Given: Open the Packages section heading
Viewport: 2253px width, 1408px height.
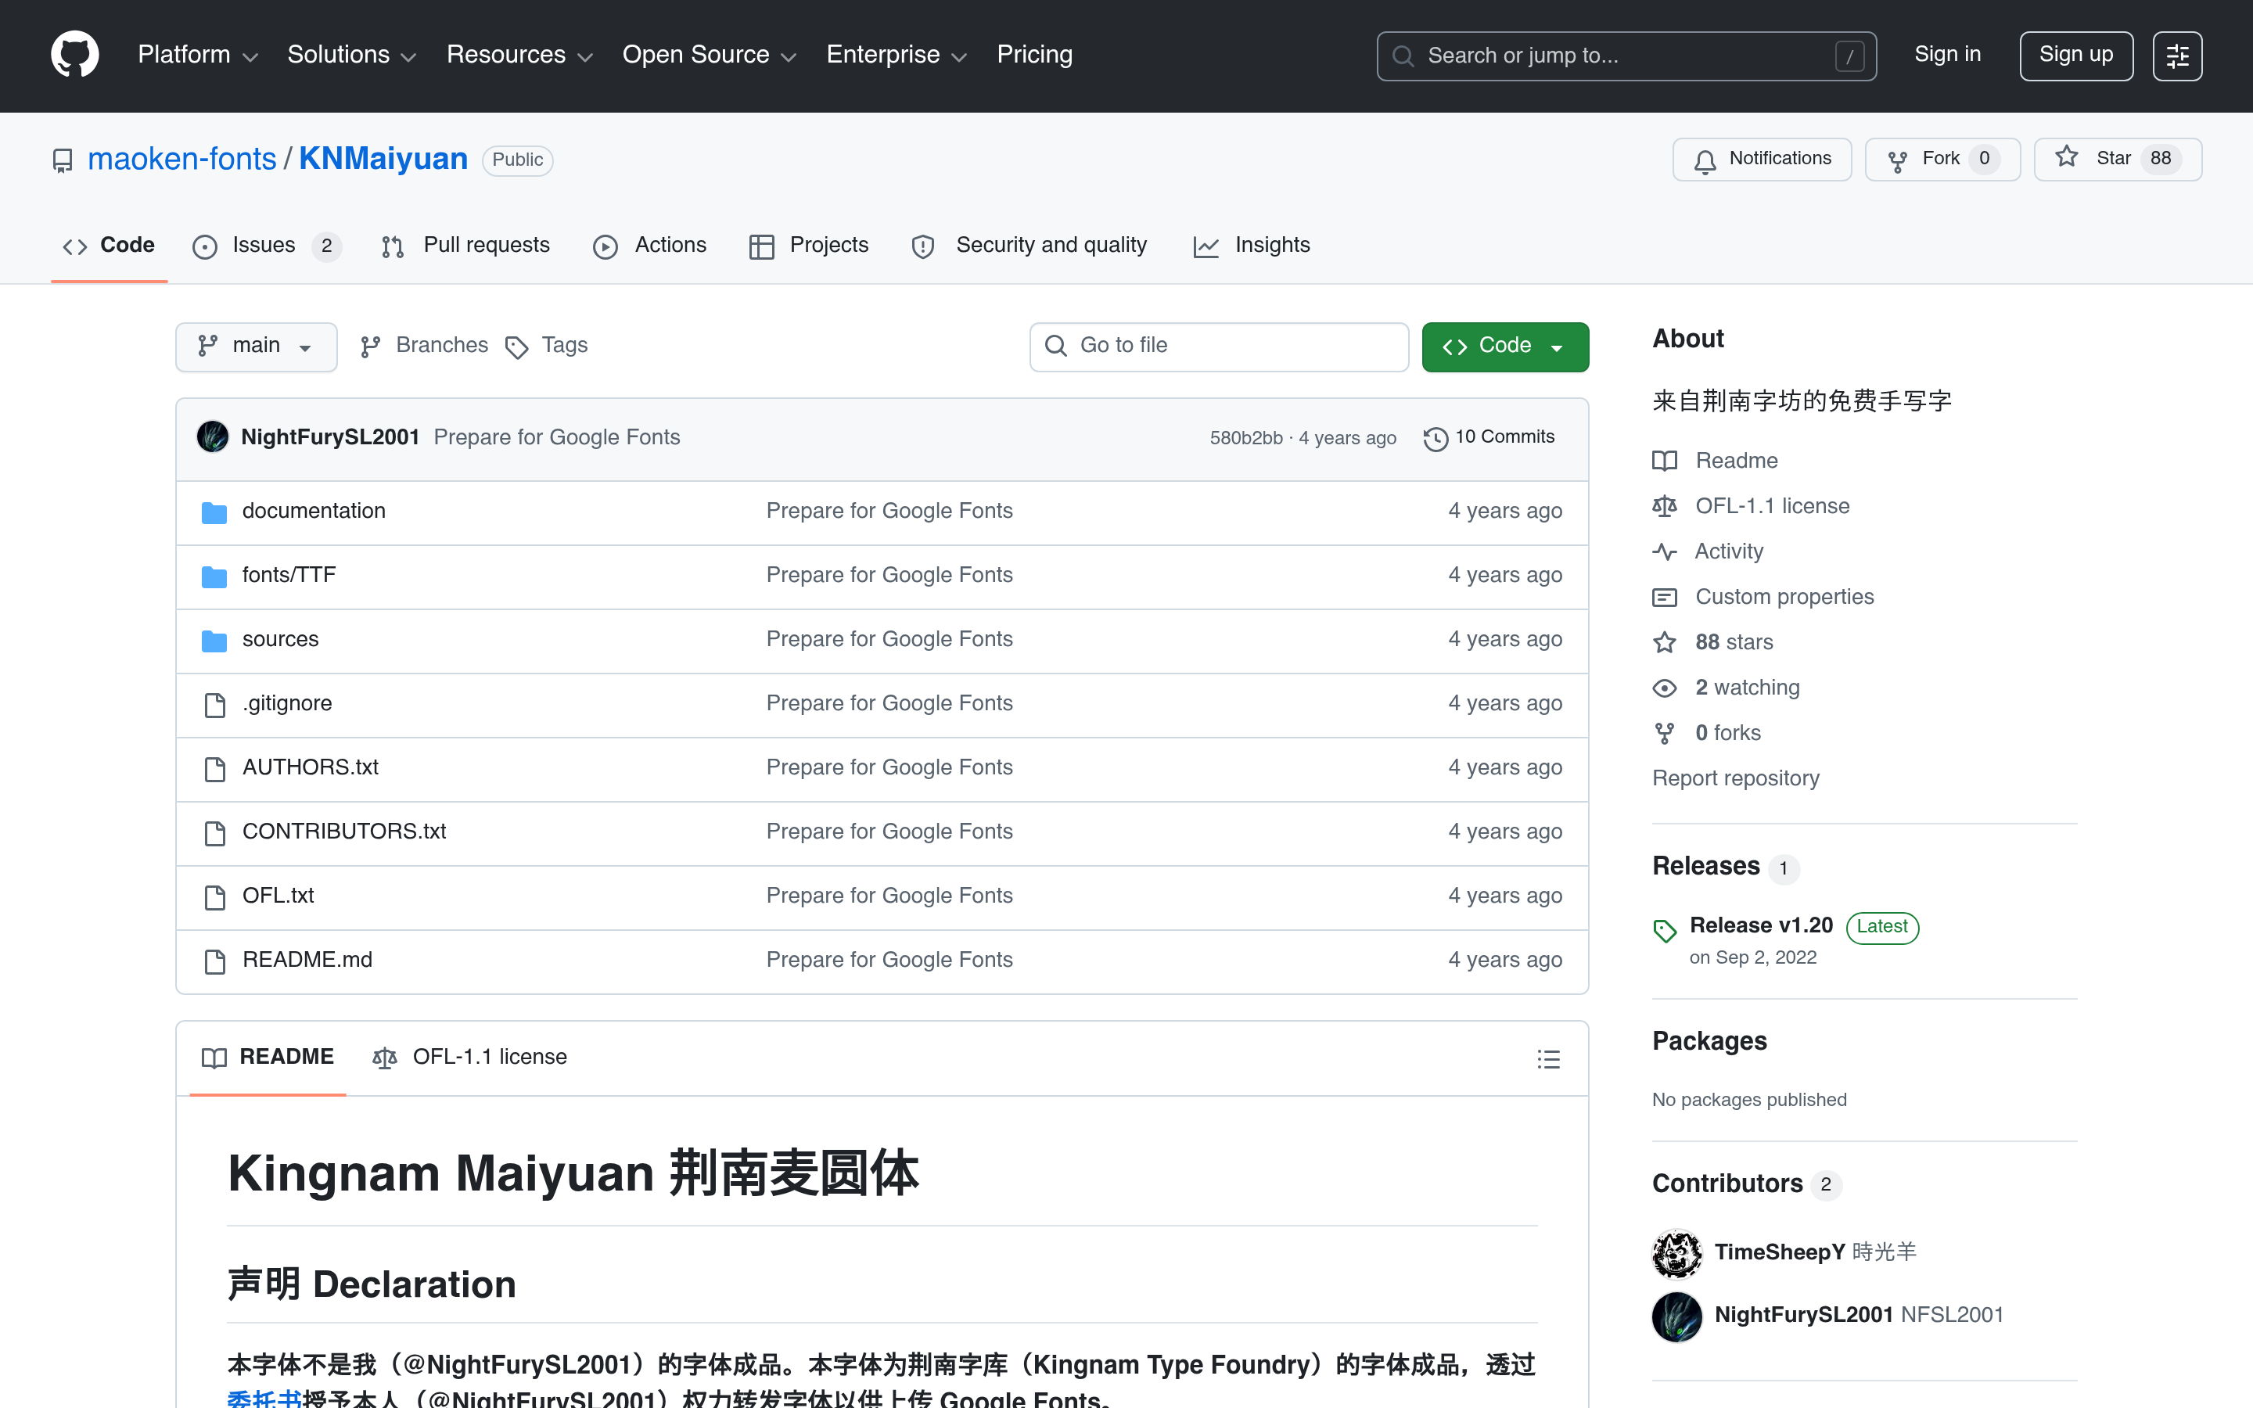Looking at the screenshot, I should click(x=1709, y=1042).
